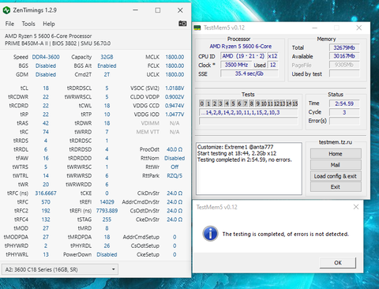Close the TestMem5 main window
The image size is (379, 289).
pos(359,28)
